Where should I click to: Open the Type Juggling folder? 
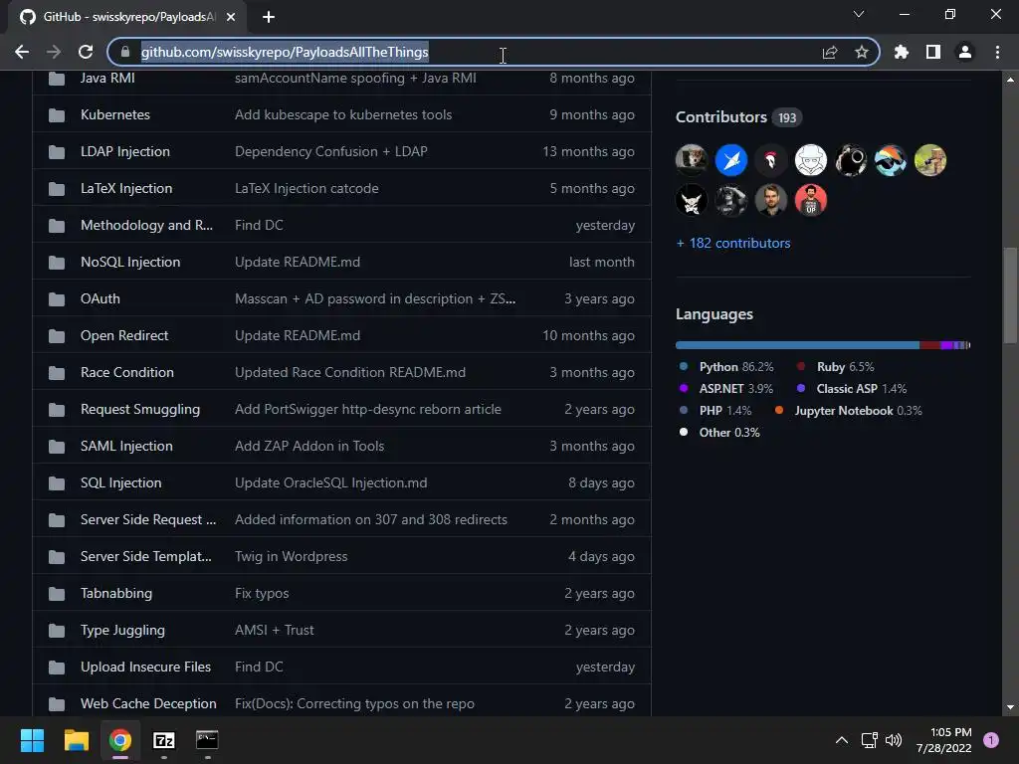[x=122, y=630]
